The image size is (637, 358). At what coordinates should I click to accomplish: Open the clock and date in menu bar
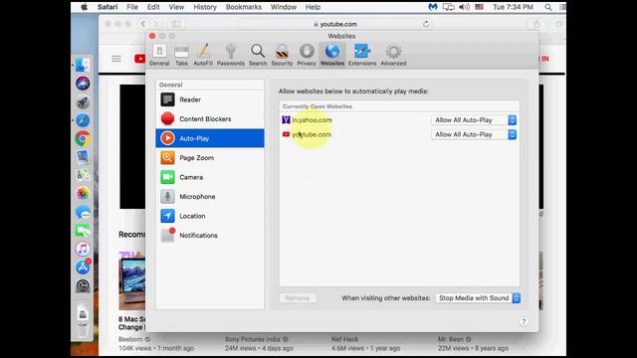tap(513, 7)
